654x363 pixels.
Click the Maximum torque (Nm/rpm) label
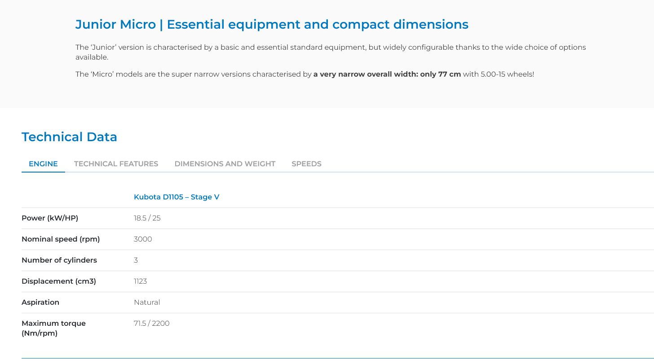click(x=53, y=328)
